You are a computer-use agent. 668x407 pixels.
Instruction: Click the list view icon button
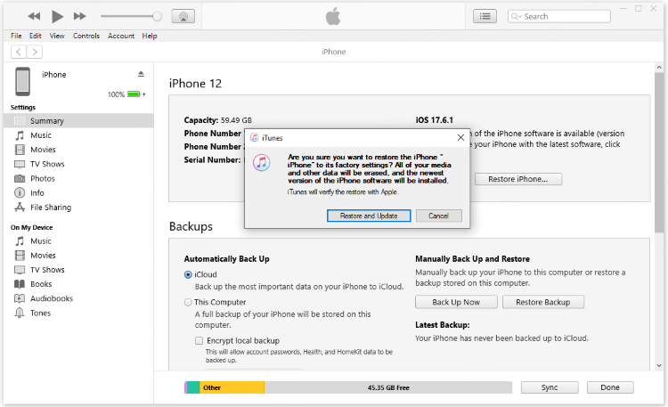point(485,16)
